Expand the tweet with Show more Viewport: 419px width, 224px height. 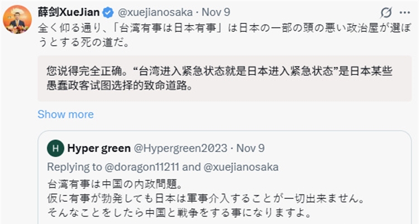tap(65, 114)
